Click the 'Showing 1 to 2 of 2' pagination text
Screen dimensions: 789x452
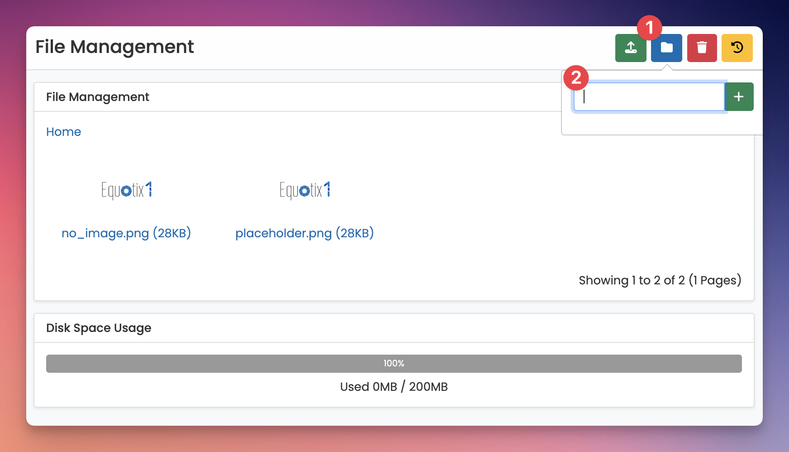point(660,280)
